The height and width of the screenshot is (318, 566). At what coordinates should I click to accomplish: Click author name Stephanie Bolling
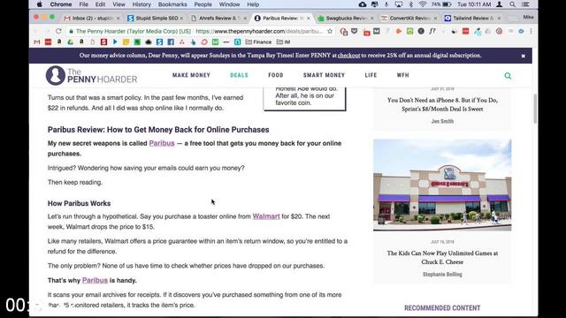(442, 275)
